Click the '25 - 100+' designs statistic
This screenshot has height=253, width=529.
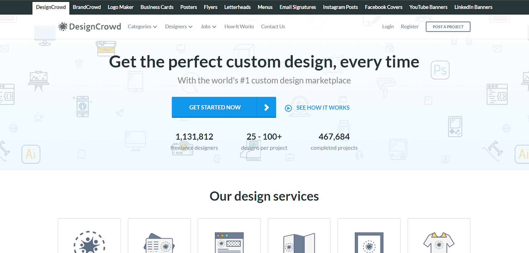[x=264, y=137]
